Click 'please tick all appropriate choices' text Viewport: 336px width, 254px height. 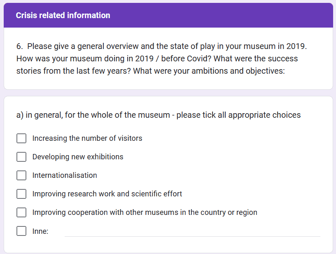[238, 115]
